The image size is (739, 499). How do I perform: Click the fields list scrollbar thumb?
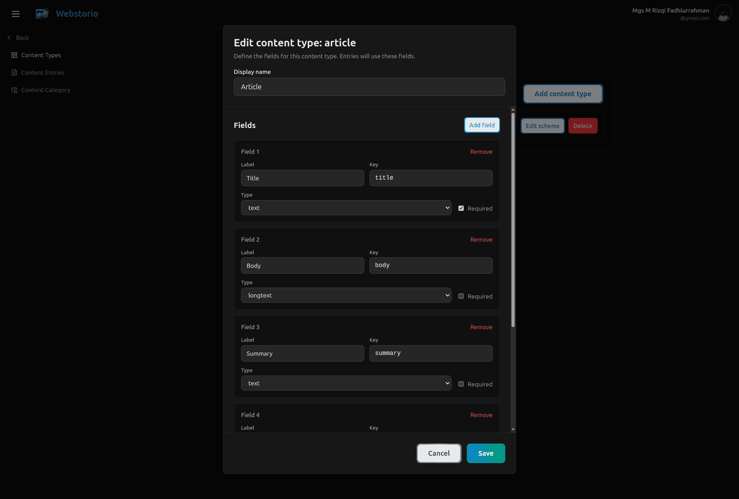point(513,220)
